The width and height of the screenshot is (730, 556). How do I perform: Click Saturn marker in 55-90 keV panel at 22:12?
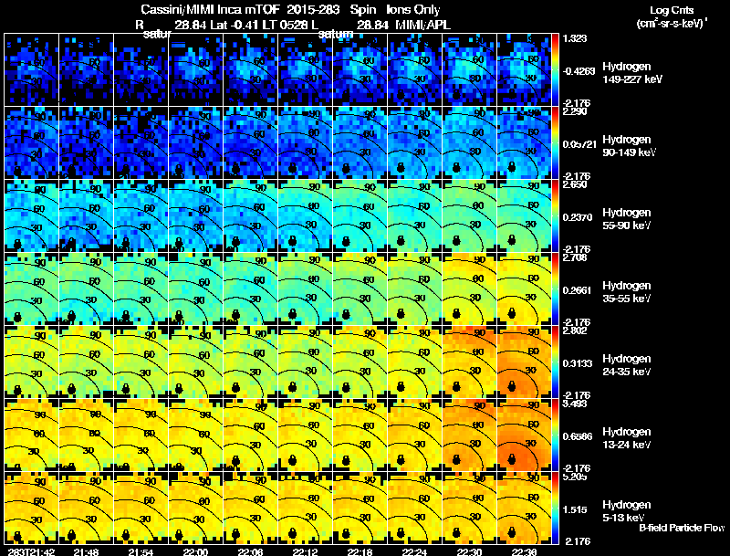(292, 241)
